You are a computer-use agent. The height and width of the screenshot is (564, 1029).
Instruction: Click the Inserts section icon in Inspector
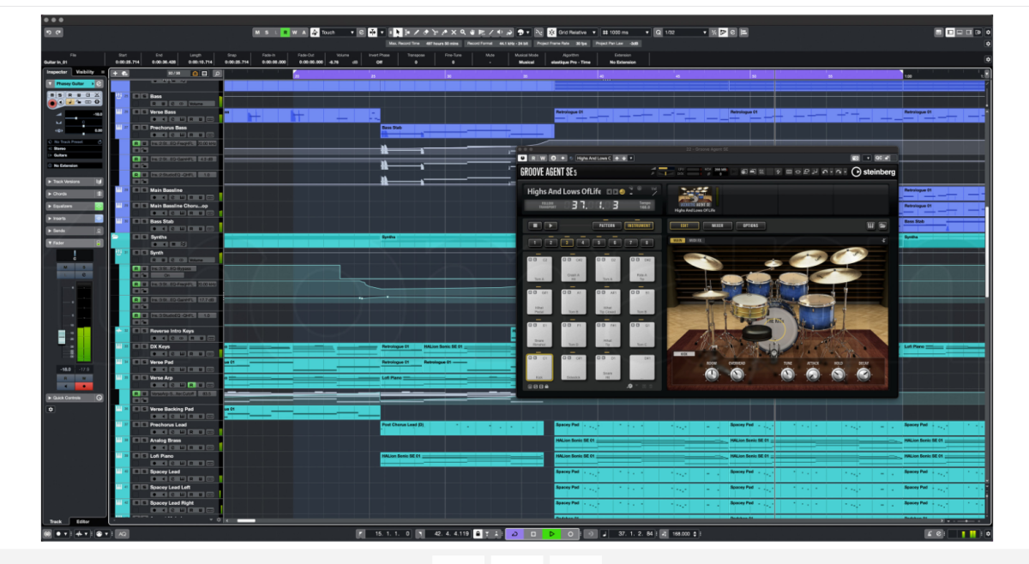coord(99,219)
